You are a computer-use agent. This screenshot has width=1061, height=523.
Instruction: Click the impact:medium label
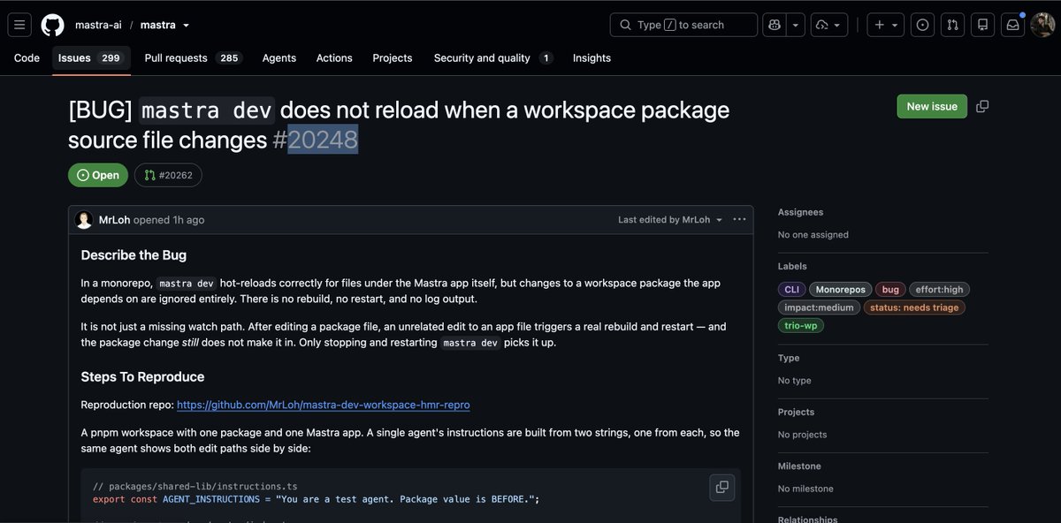click(x=819, y=307)
